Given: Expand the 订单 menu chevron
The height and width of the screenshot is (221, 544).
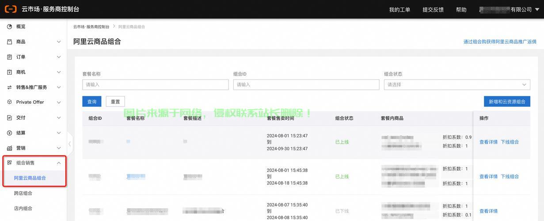Looking at the screenshot, I should pos(59,57).
